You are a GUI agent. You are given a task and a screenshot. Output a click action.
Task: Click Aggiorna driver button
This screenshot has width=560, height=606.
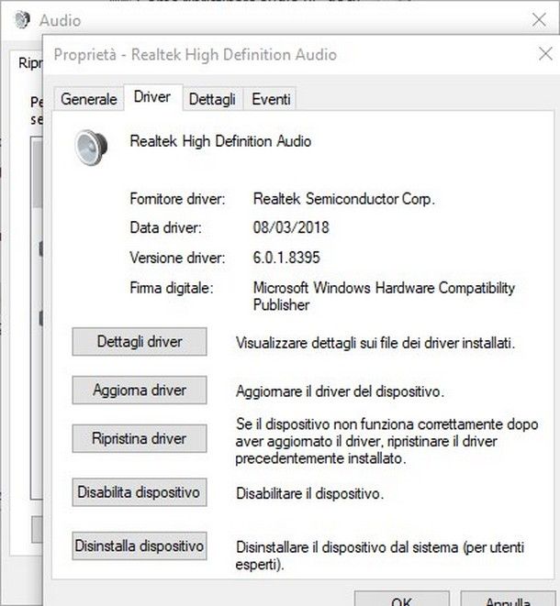(140, 390)
